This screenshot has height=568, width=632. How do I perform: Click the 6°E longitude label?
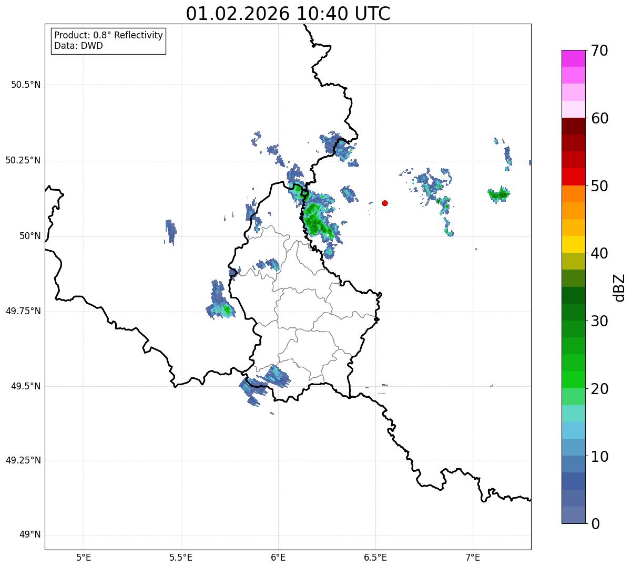coord(278,557)
